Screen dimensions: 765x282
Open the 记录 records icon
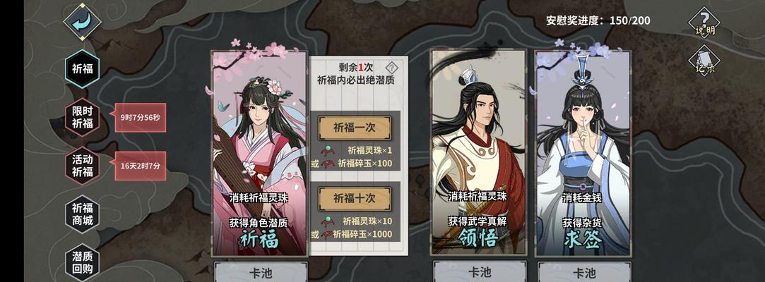pyautogui.click(x=704, y=61)
